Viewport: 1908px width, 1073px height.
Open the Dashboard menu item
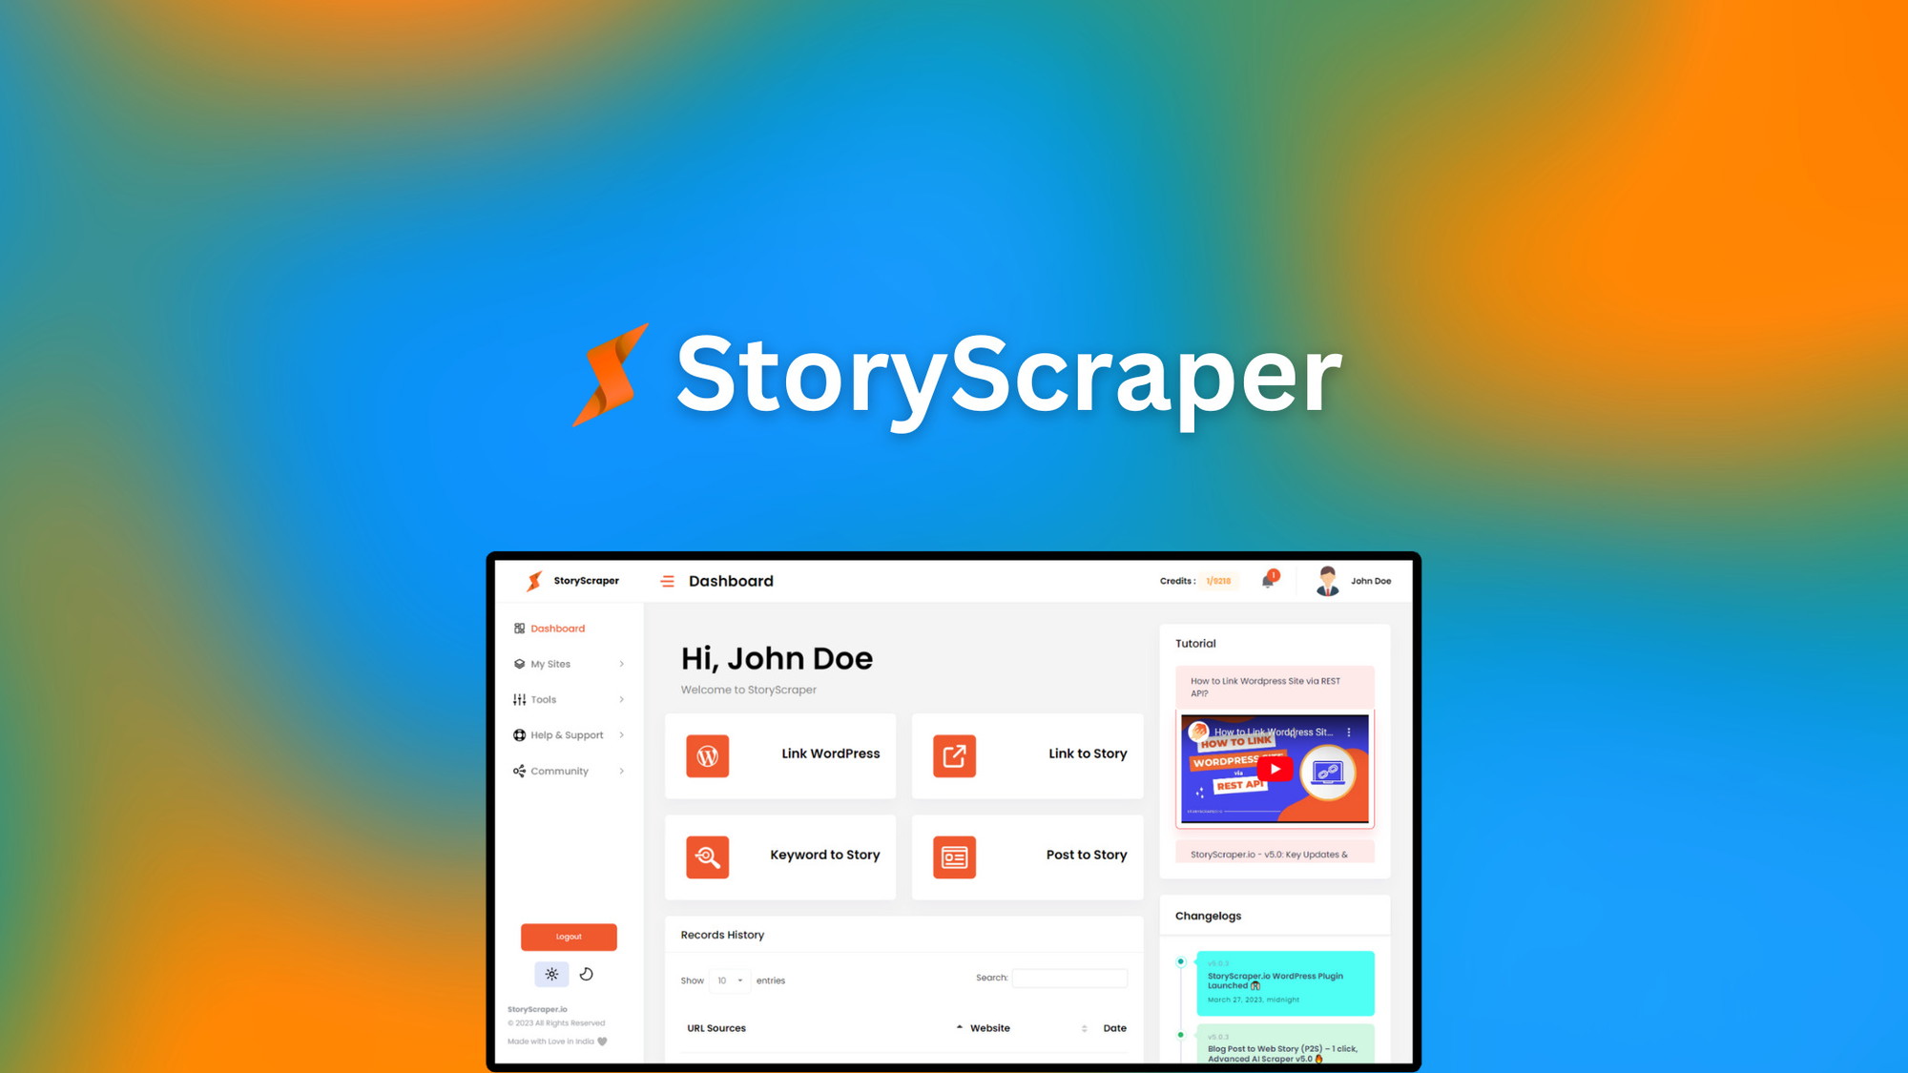555,628
